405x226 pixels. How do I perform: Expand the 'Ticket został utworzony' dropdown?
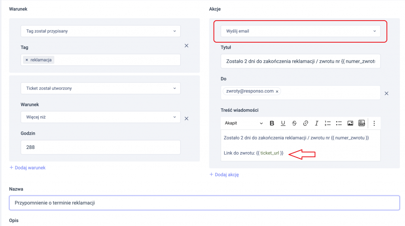[x=100, y=89]
